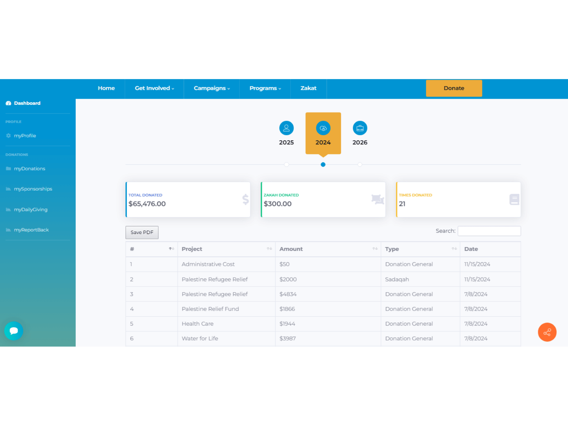Open myDailyGiving in the sidebar
Image resolution: width=568 pixels, height=426 pixels.
[x=31, y=209]
